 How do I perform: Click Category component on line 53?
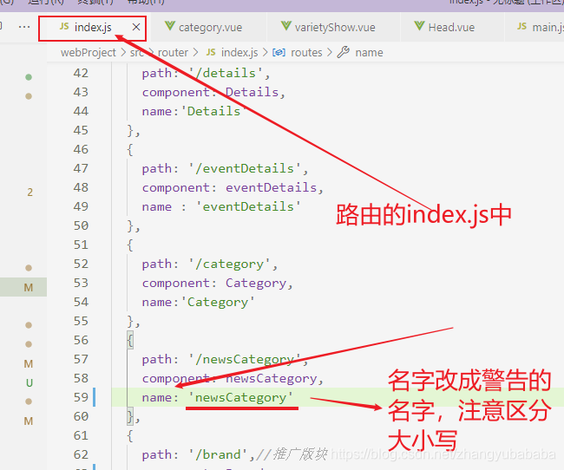(x=256, y=283)
